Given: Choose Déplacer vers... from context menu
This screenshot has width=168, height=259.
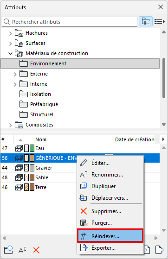Looking at the screenshot, I should pyautogui.click(x=110, y=198).
